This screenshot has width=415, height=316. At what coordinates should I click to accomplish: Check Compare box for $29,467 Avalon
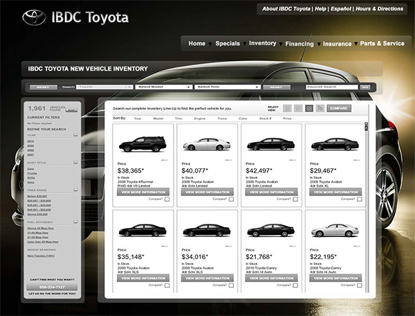coord(360,200)
